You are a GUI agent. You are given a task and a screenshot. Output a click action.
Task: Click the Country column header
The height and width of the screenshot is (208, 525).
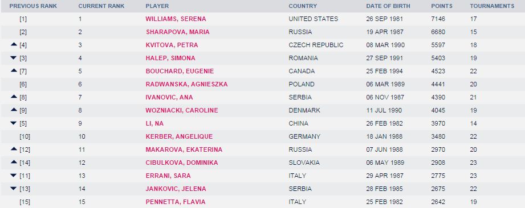[x=303, y=6]
